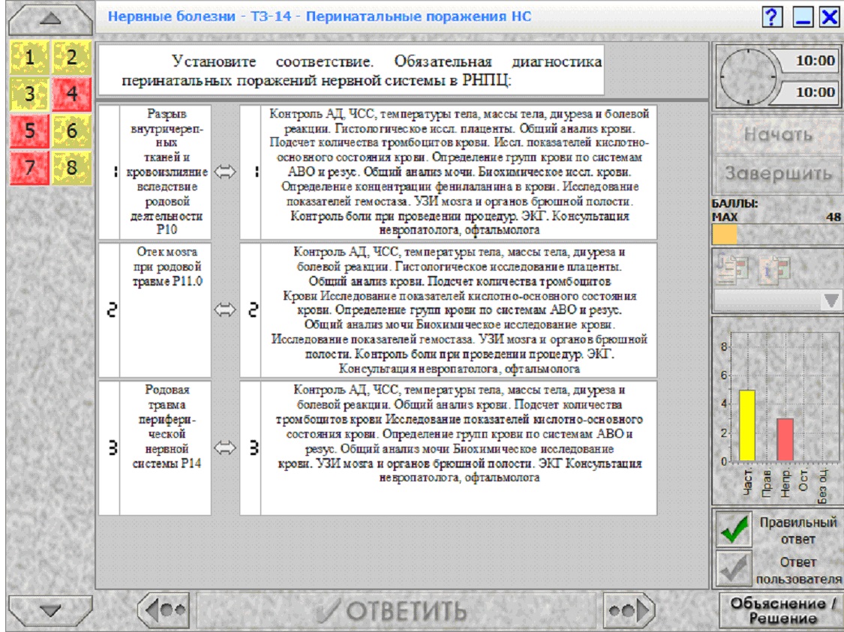This screenshot has height=632, width=844.
Task: Click the double arrow linking row 2
Action: click(x=225, y=310)
